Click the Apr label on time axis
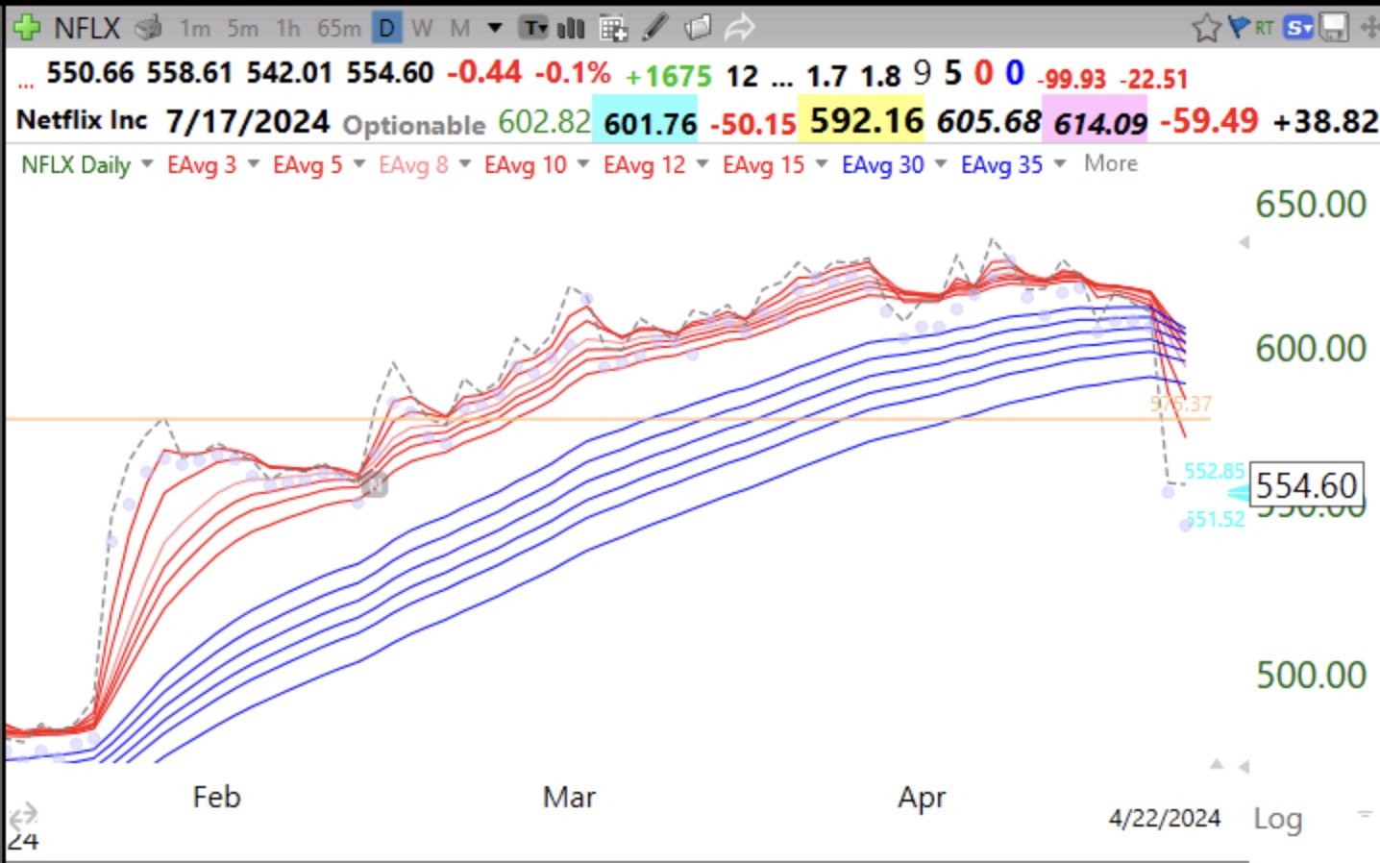This screenshot has height=863, width=1380. click(922, 797)
